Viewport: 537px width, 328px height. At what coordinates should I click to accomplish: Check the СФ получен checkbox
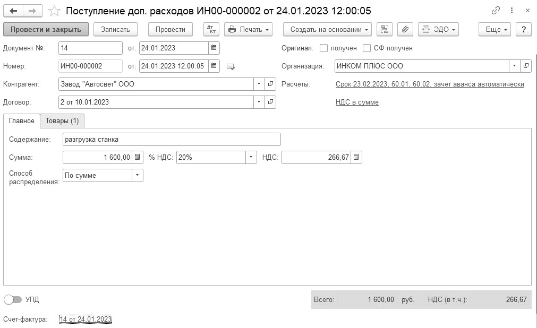coord(367,48)
